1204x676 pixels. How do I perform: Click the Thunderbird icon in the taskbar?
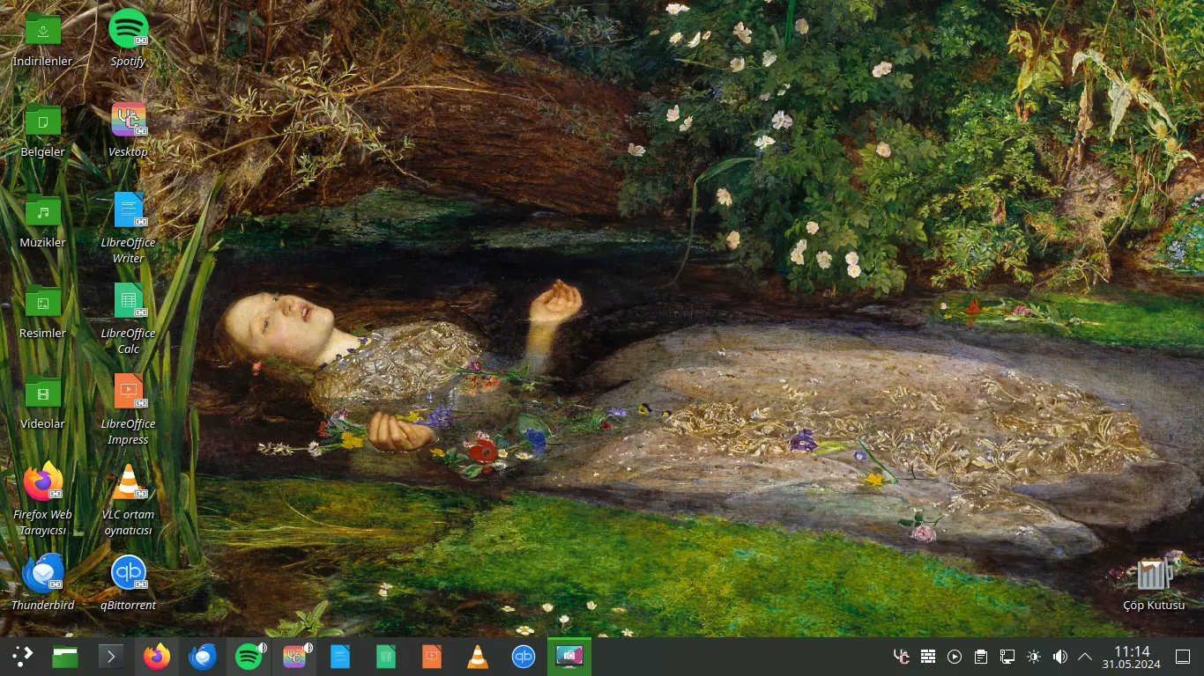click(x=203, y=657)
